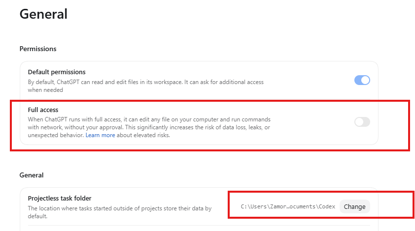This screenshot has height=231, width=415.
Task: Open the Learn more link about elevated risks
Action: [x=101, y=135]
